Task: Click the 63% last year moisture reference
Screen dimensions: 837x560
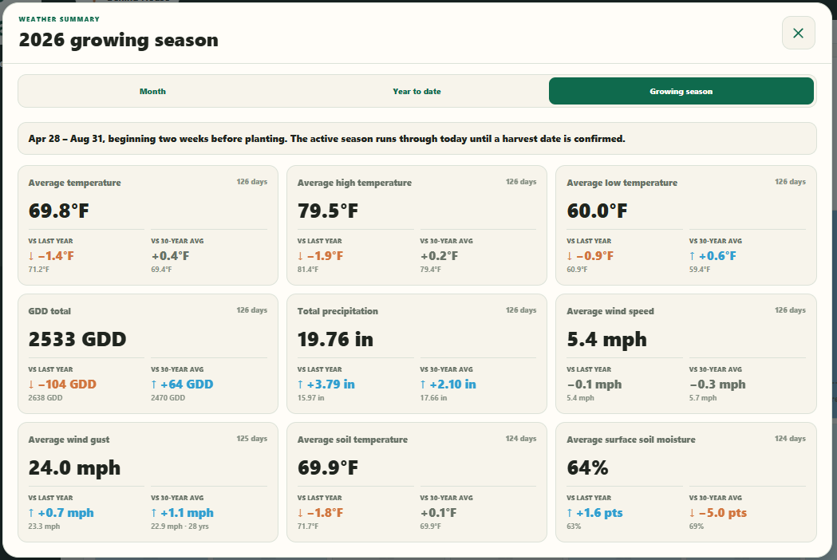Action: tap(574, 526)
